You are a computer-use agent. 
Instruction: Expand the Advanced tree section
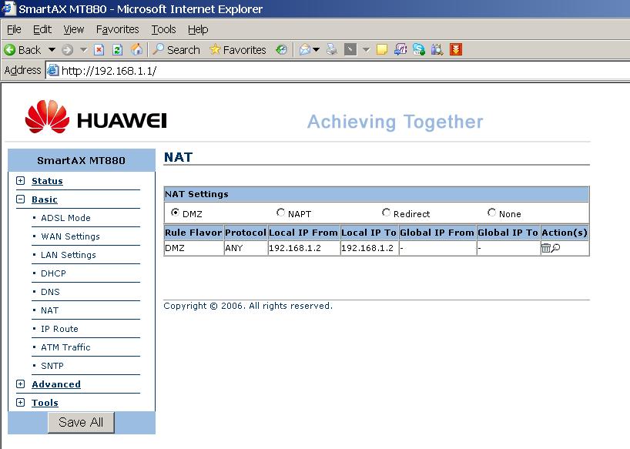pyautogui.click(x=21, y=384)
